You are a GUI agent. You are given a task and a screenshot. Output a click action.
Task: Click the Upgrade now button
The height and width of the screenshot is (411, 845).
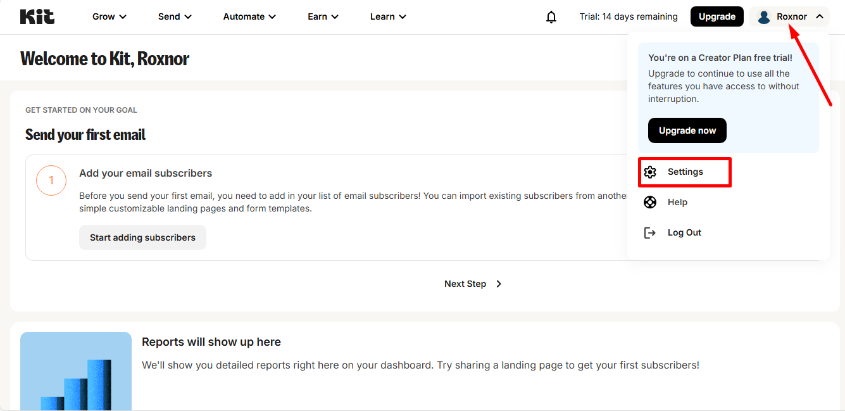[687, 130]
